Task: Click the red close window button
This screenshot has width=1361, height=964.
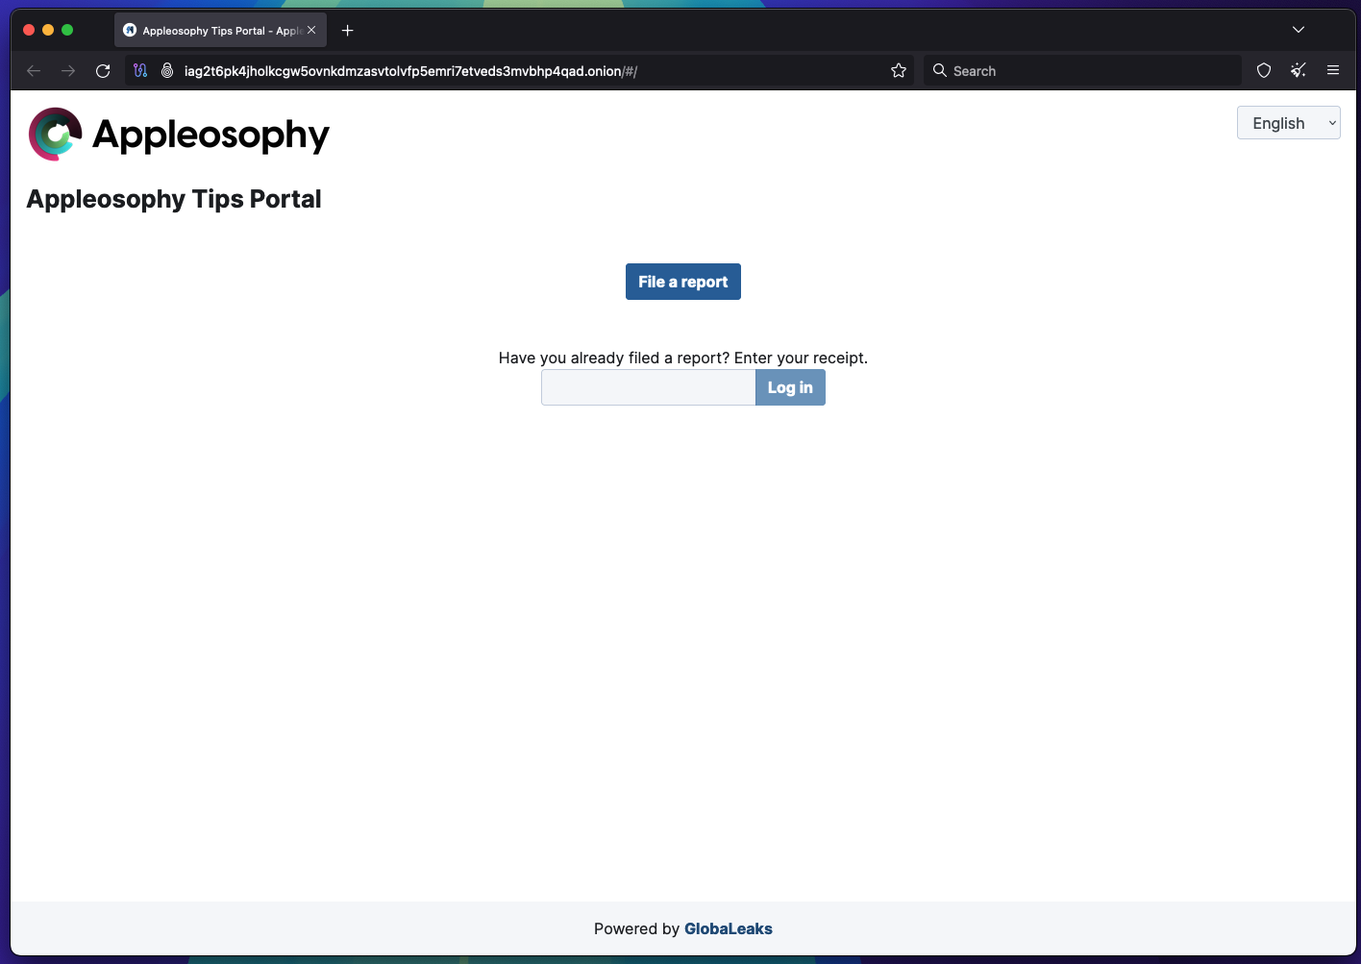Action: [29, 30]
